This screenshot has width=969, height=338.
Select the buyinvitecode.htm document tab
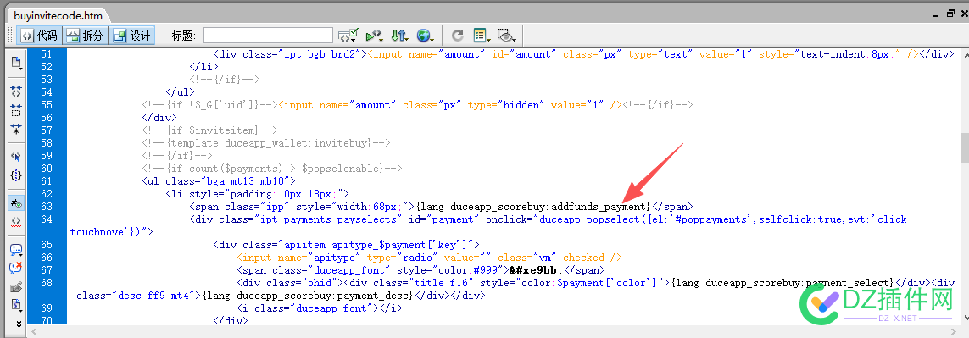[58, 15]
